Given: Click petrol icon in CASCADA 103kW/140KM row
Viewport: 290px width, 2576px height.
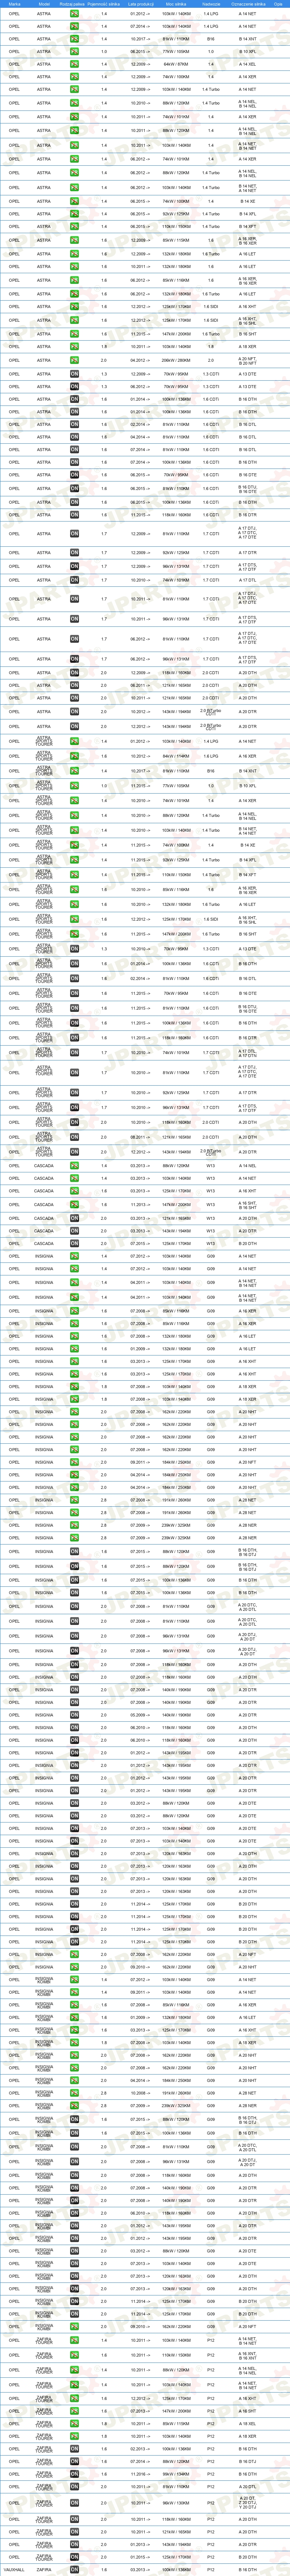Looking at the screenshot, I should [74, 1178].
